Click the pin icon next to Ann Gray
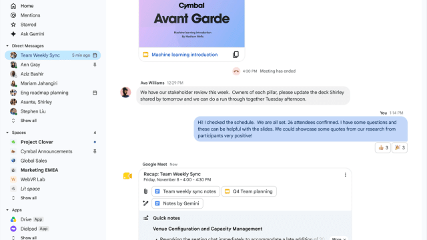 [95, 65]
